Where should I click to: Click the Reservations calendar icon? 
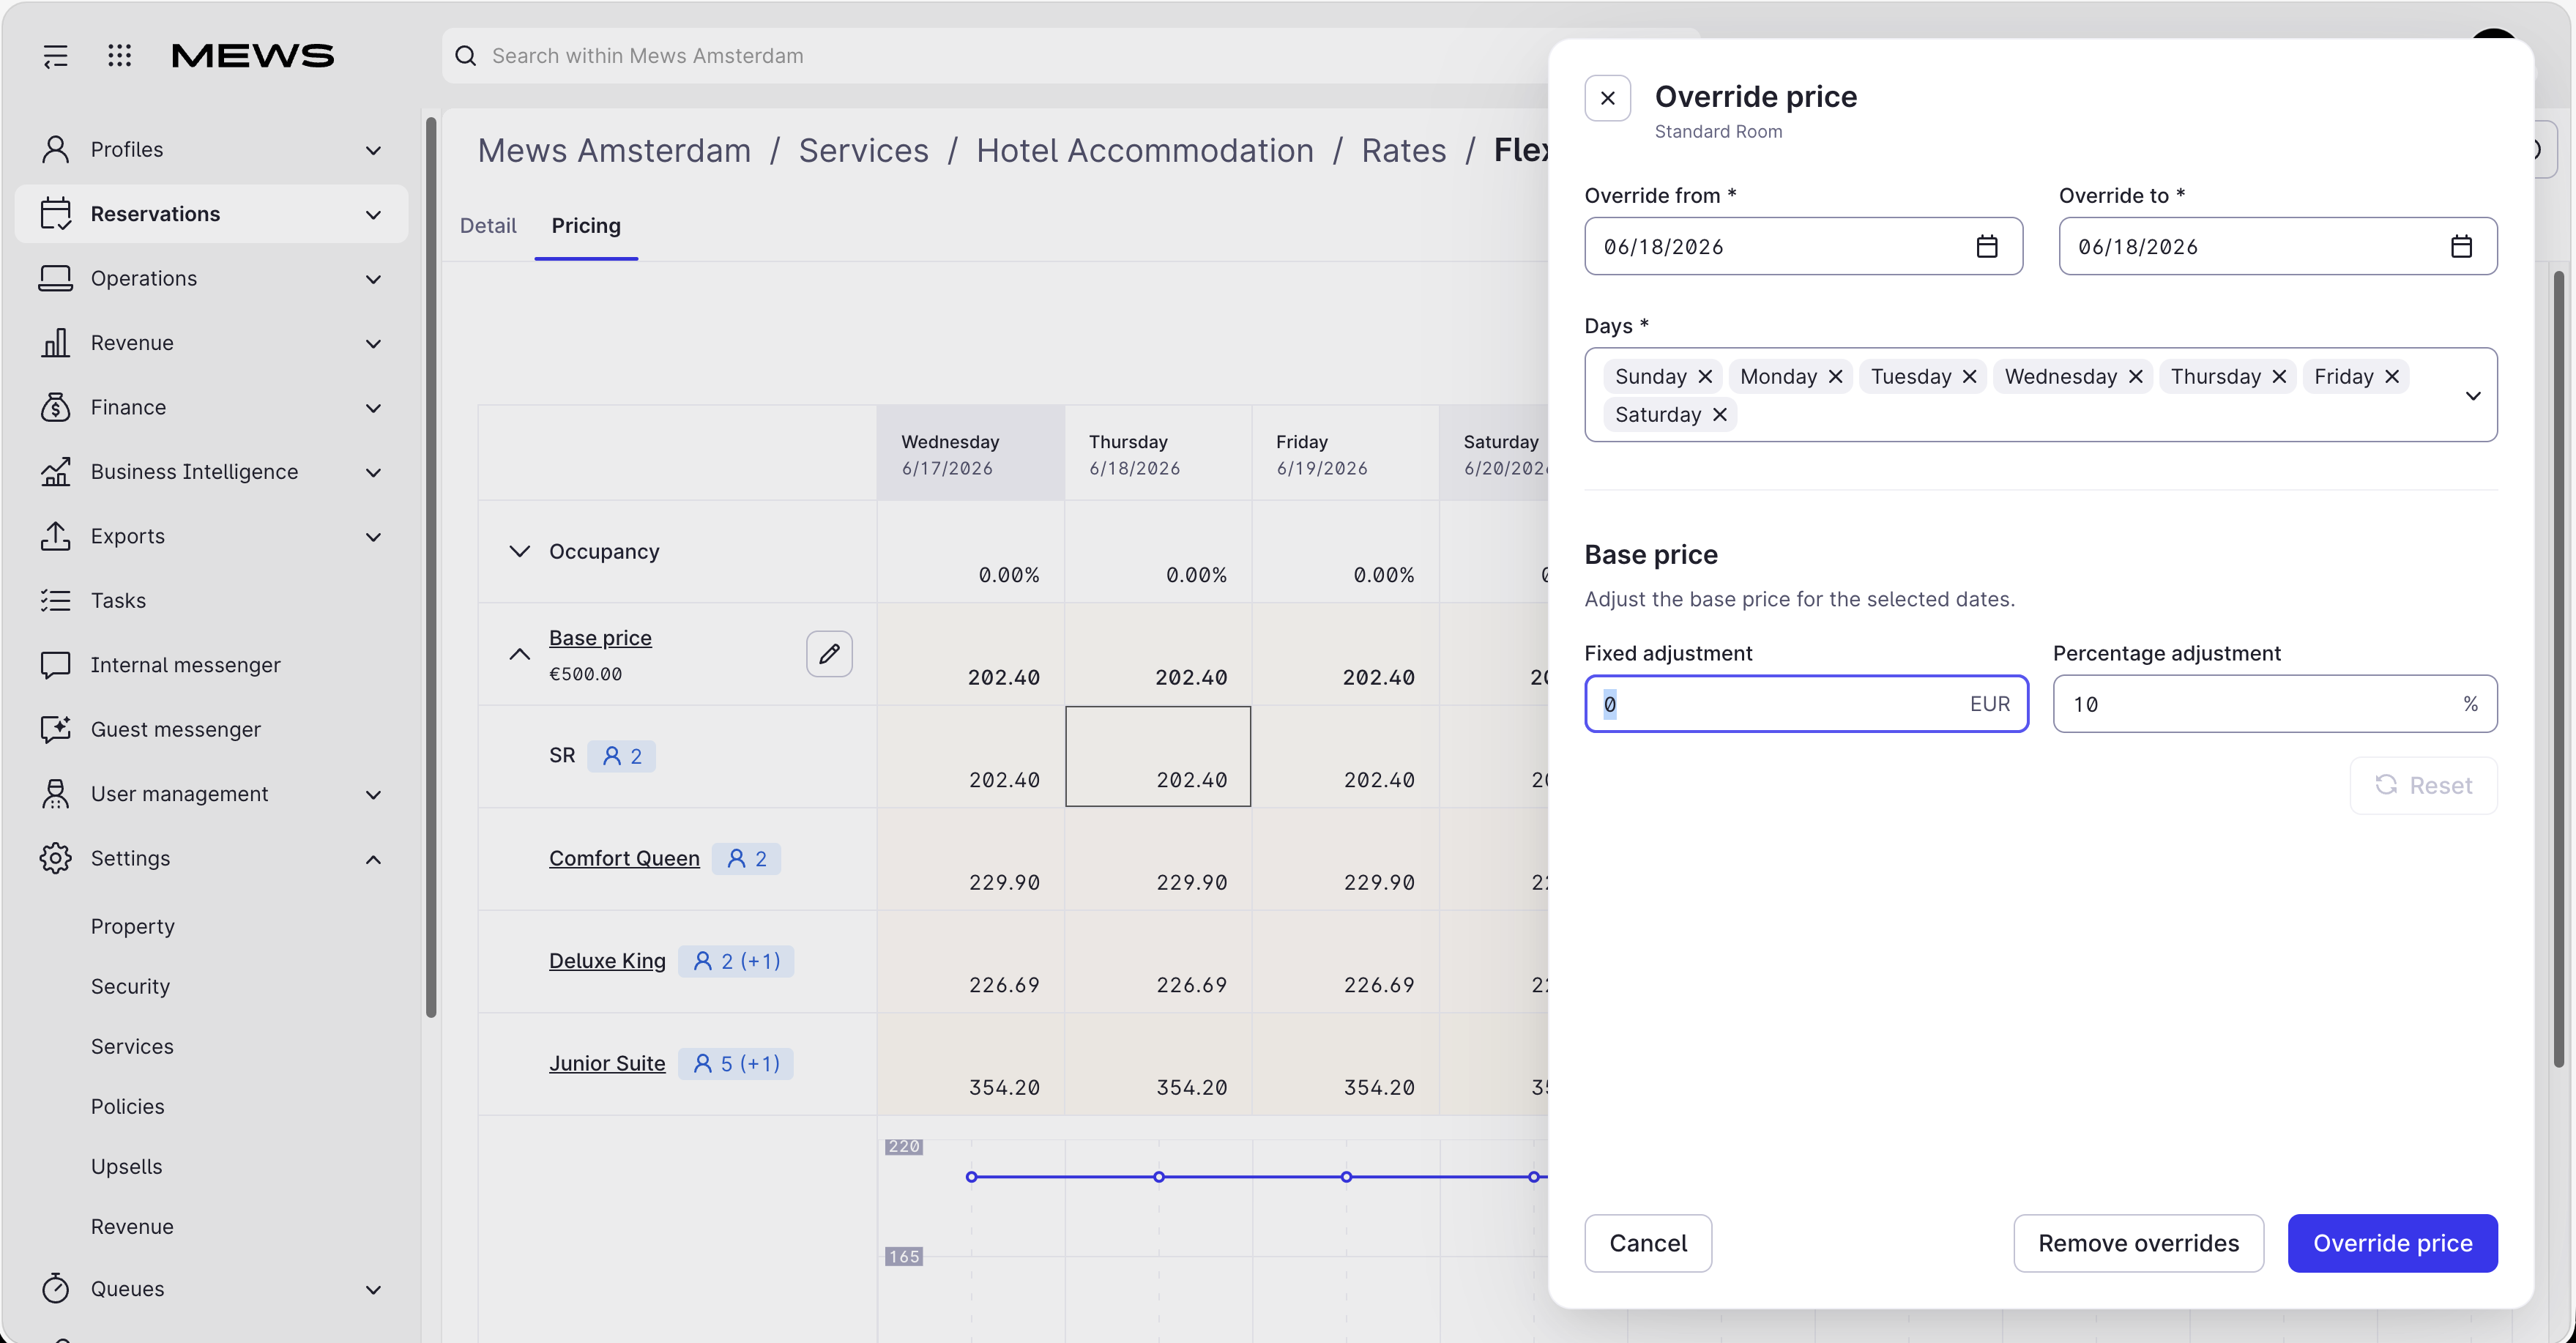coord(56,214)
